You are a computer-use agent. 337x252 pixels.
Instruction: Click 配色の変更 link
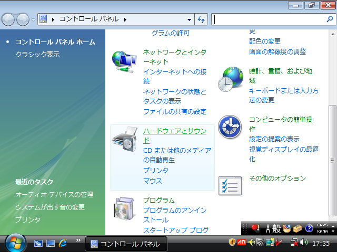click(265, 41)
